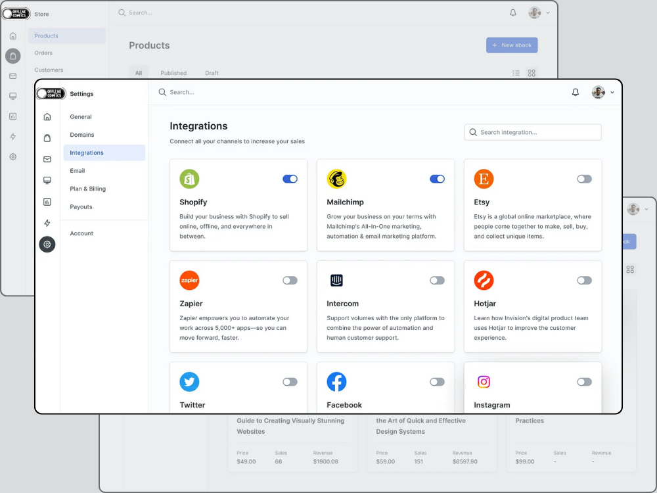Click the Shopify card title

(x=193, y=202)
